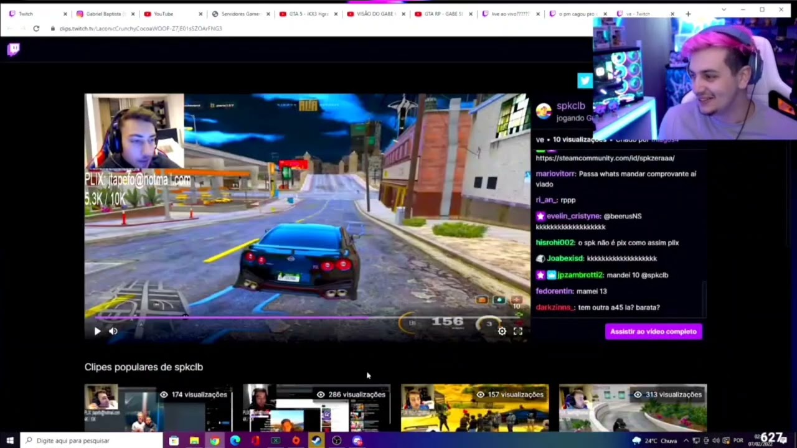Open popular clip with 313 visualizações
Image resolution: width=797 pixels, height=448 pixels.
click(633, 408)
